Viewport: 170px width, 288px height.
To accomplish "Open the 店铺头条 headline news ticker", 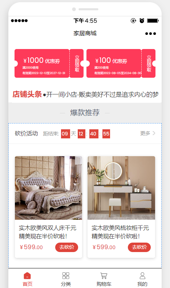I will (85, 94).
